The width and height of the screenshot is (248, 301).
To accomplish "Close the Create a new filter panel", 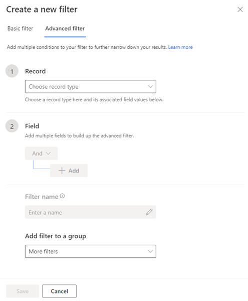I will (240, 10).
